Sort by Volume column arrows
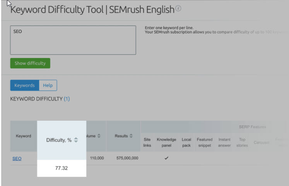Viewport: 289px width, 186px height. pos(99,136)
